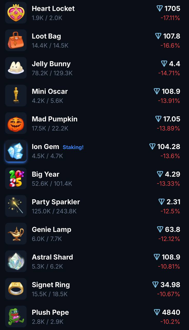Viewport: 189px width, 330px height.
Task: Tap the orange Loot Bag icon
Action: click(16, 40)
